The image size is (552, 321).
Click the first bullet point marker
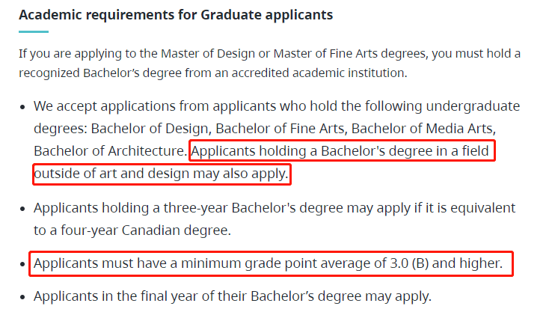(23, 107)
